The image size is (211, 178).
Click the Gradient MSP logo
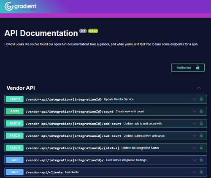(20, 6)
